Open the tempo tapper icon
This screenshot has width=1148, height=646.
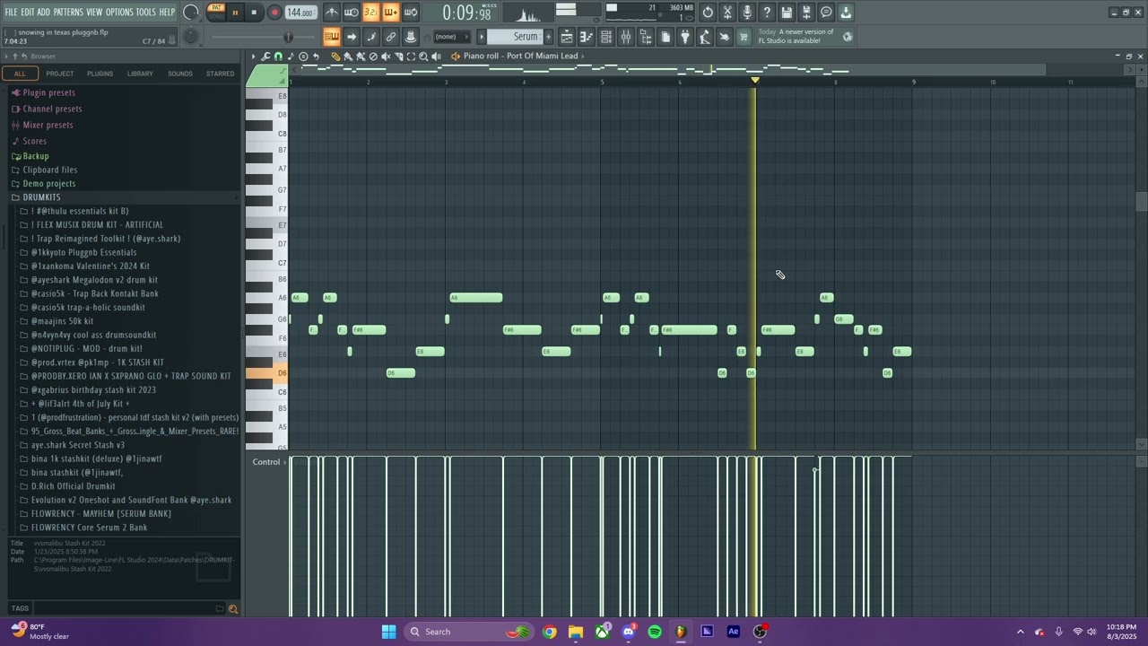click(705, 37)
